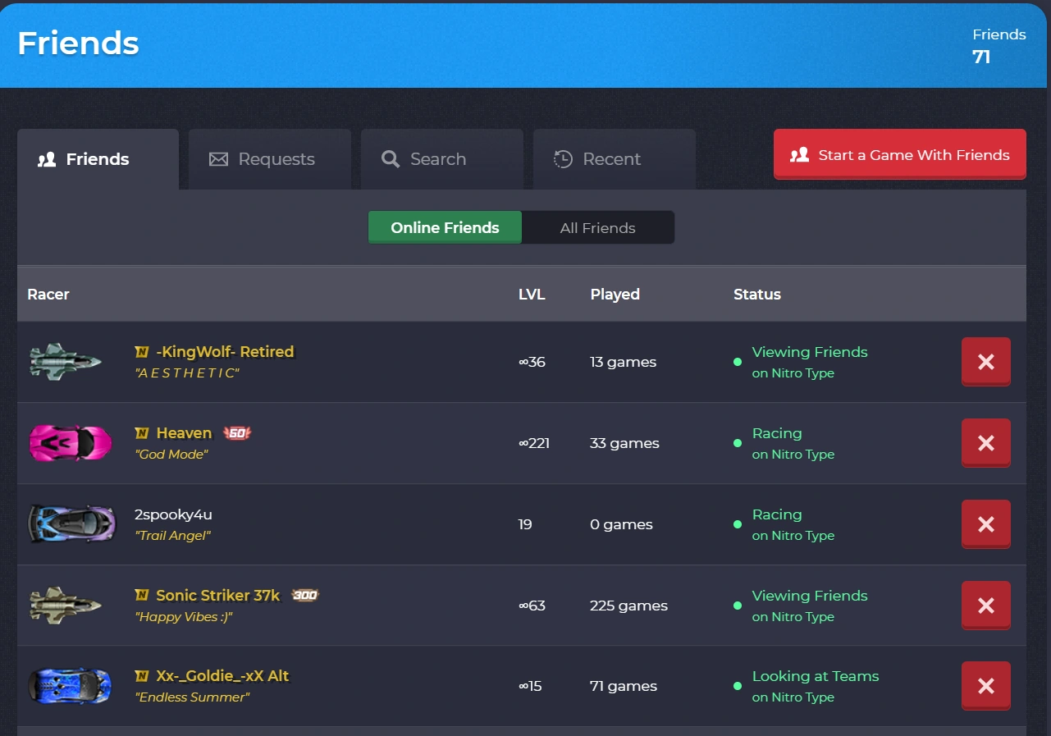Click the "A E S T H E T I C" title
Viewport: 1051px width, 736px height.
coord(187,373)
